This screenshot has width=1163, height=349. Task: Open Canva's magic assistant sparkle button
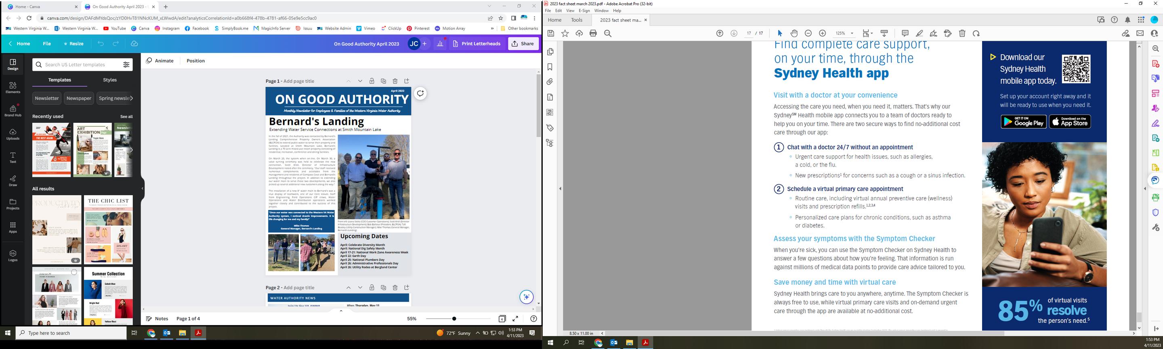[x=527, y=296]
